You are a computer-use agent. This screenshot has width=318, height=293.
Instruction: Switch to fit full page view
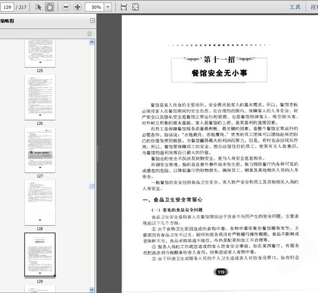tap(136, 7)
